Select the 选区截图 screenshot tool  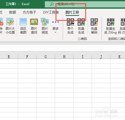point(23,26)
